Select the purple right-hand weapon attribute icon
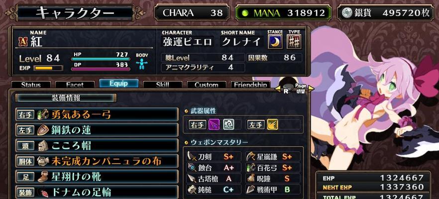Viewport: 439px width, 199px height. (214, 124)
